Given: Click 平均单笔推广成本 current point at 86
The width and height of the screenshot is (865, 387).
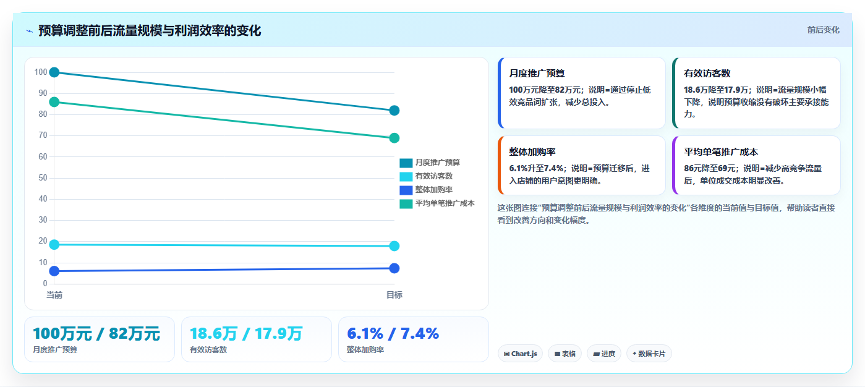Looking at the screenshot, I should point(54,102).
